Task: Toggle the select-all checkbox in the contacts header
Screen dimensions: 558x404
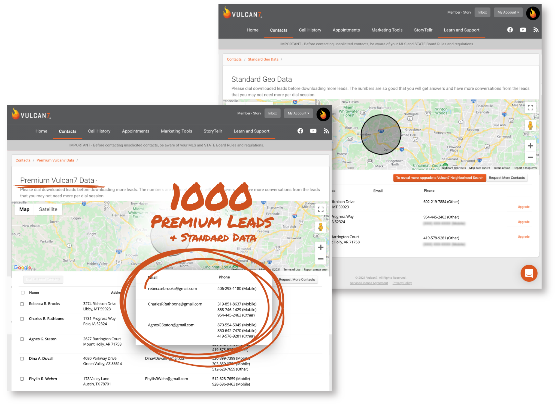Action: click(22, 293)
